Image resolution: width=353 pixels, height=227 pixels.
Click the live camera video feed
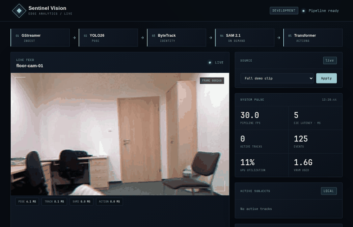[x=120, y=134]
